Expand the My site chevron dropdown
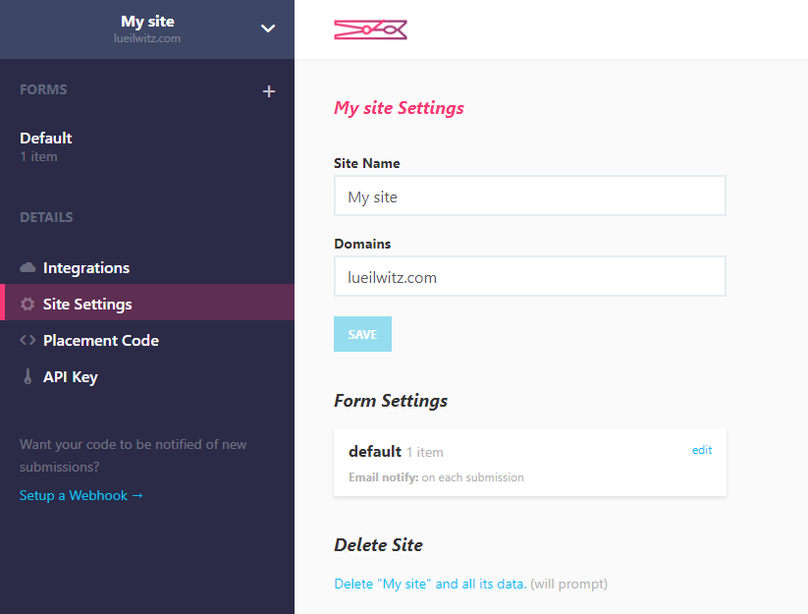Screen dimensions: 808x614 tap(267, 28)
